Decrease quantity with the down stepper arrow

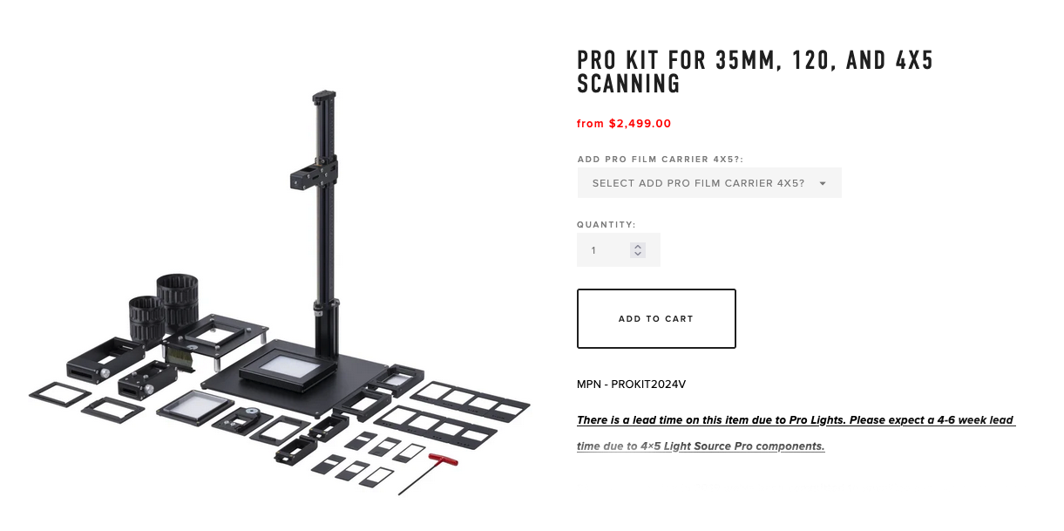click(x=638, y=255)
